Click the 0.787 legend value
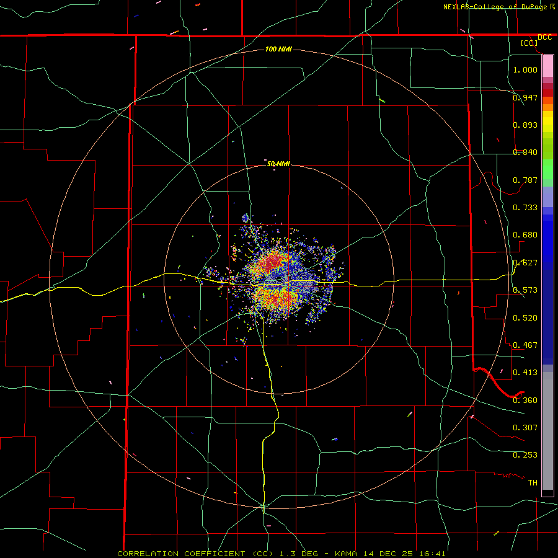Image resolution: width=558 pixels, height=558 pixels. click(x=525, y=180)
